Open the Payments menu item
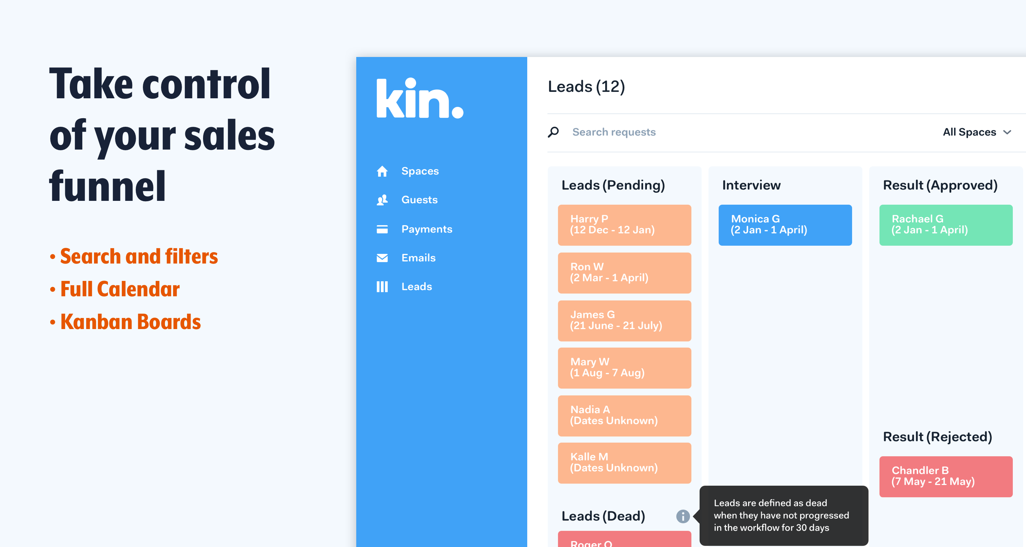Image resolution: width=1026 pixels, height=547 pixels. tap(426, 229)
